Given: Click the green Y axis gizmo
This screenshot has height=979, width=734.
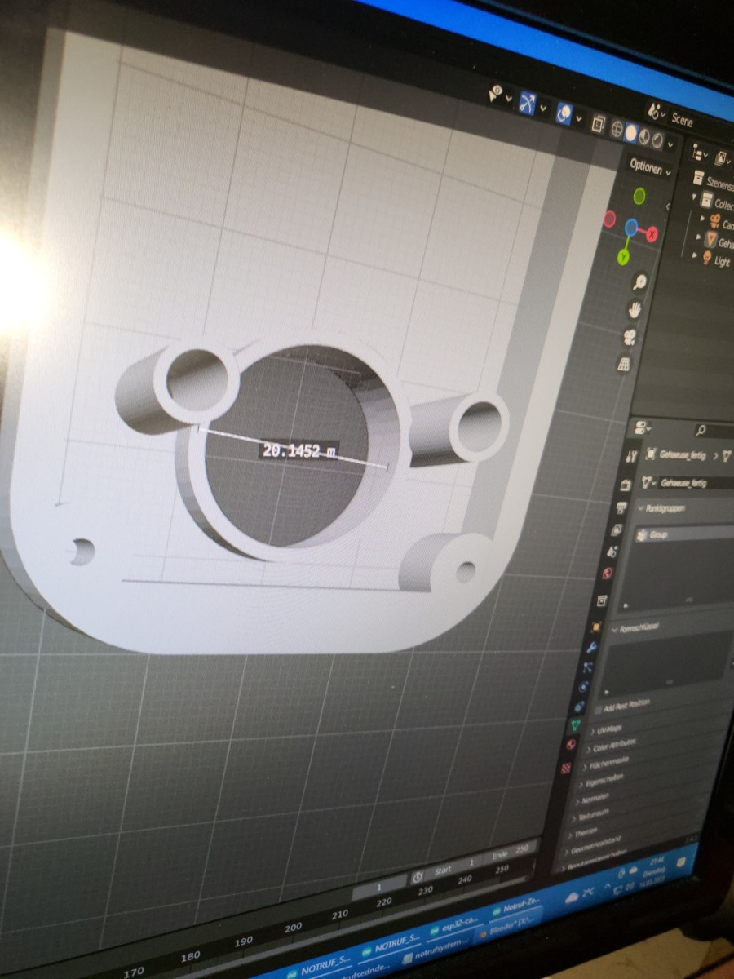Looking at the screenshot, I should coord(623,257).
